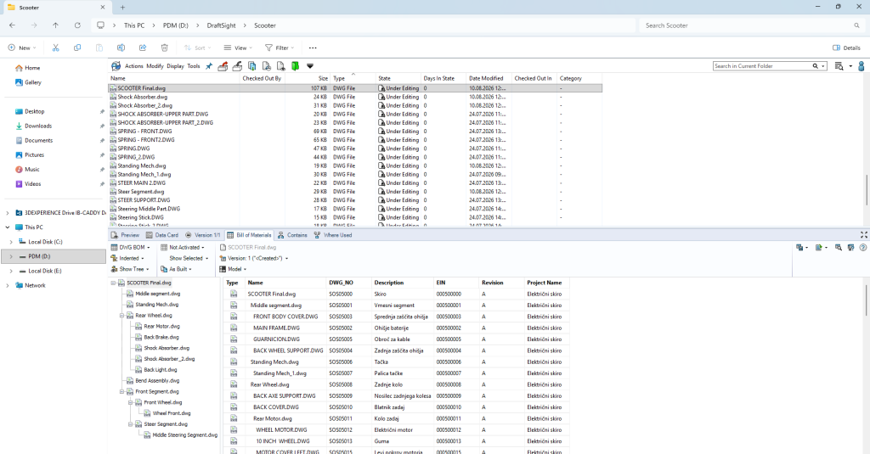The image size is (870, 454).
Task: Click the expand panel arrows icon
Action: click(x=863, y=235)
